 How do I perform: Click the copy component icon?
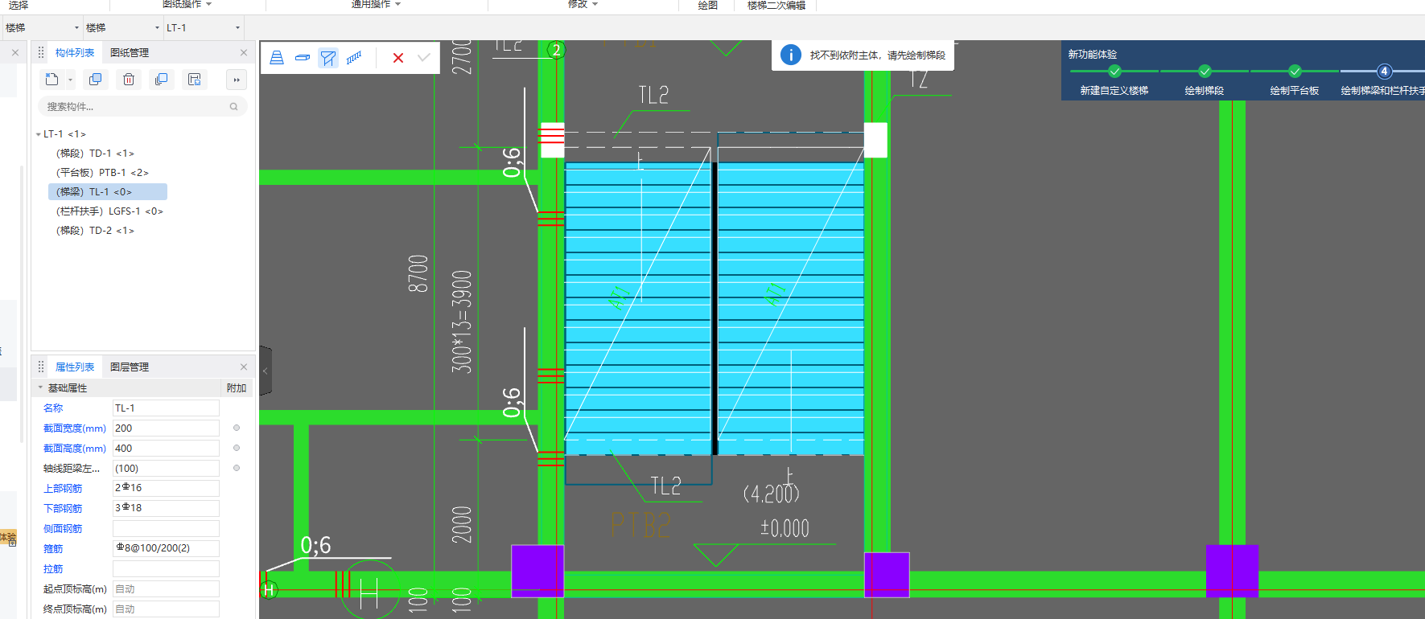[95, 80]
